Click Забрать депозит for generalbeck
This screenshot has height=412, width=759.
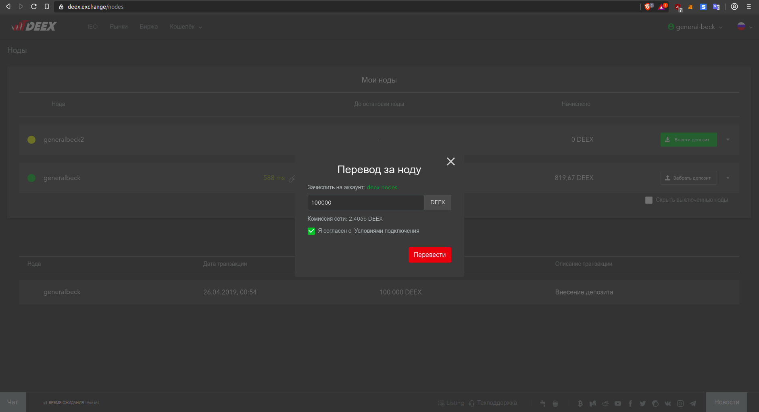pos(689,178)
